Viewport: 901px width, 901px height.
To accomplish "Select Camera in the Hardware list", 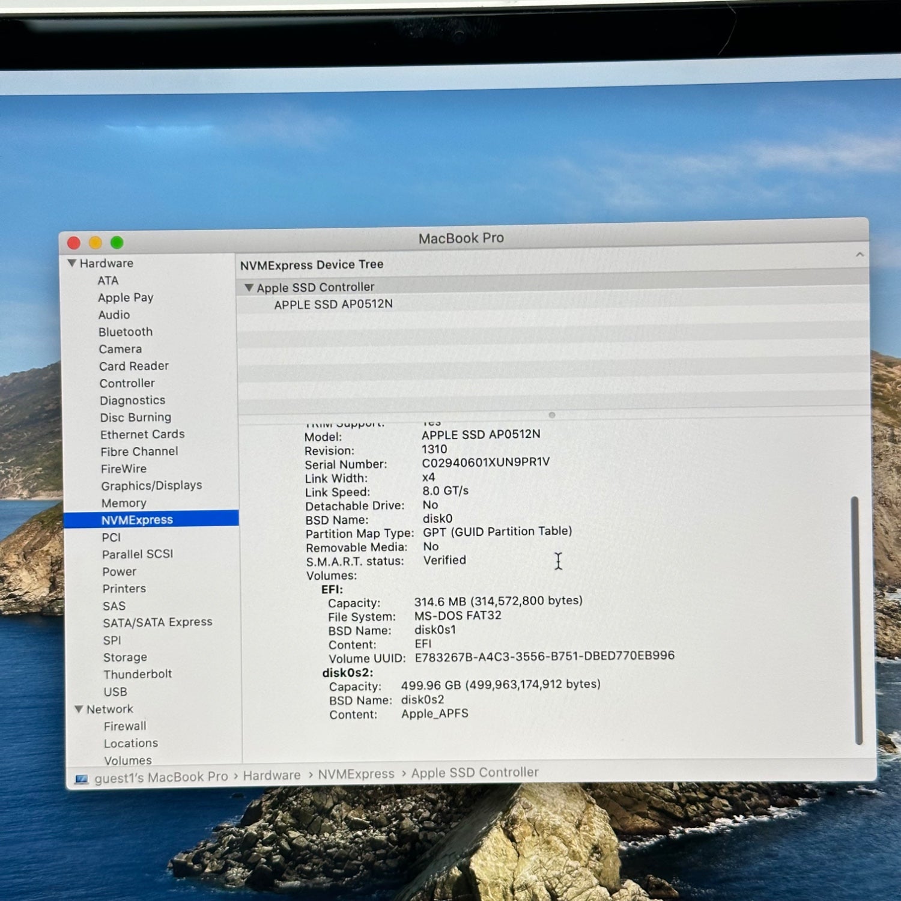I will tap(120, 349).
